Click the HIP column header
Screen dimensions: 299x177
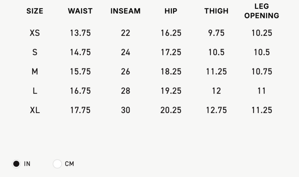click(x=171, y=11)
